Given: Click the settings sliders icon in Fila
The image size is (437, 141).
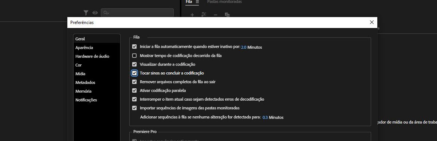Looking at the screenshot, I should coord(204,15).
